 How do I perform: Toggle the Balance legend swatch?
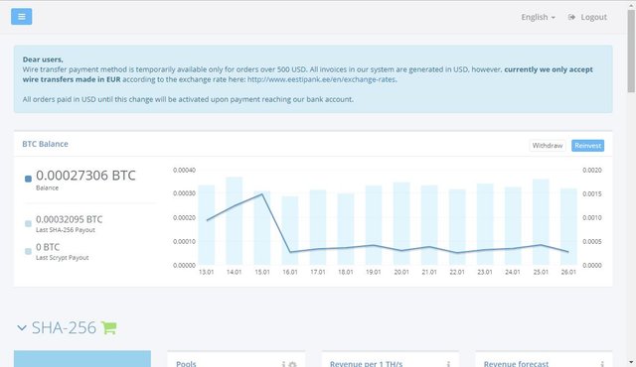point(28,179)
